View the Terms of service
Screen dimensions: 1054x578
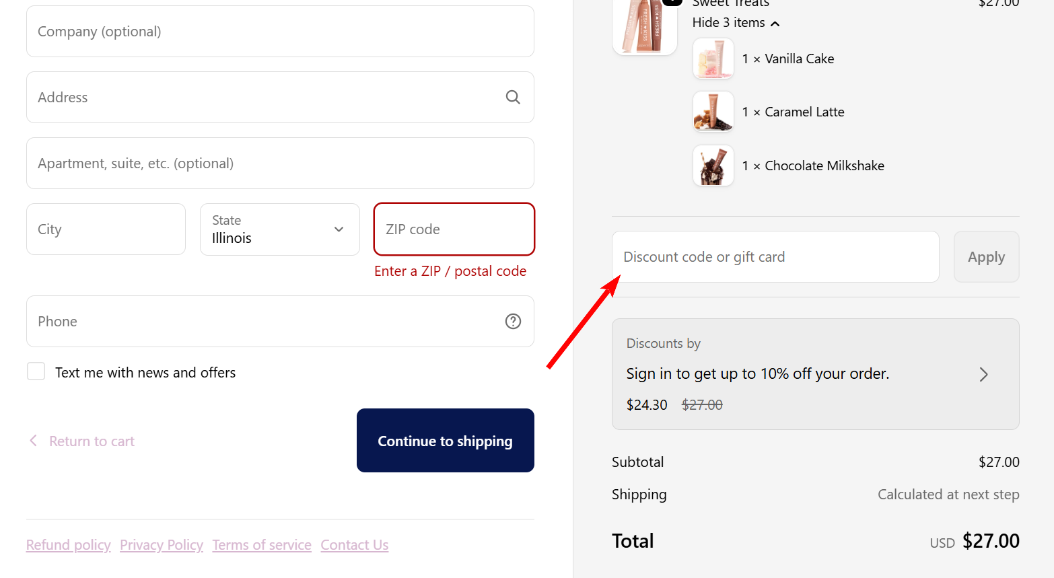(x=261, y=544)
